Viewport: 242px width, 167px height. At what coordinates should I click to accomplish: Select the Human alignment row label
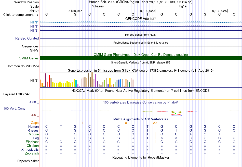click(33, 126)
